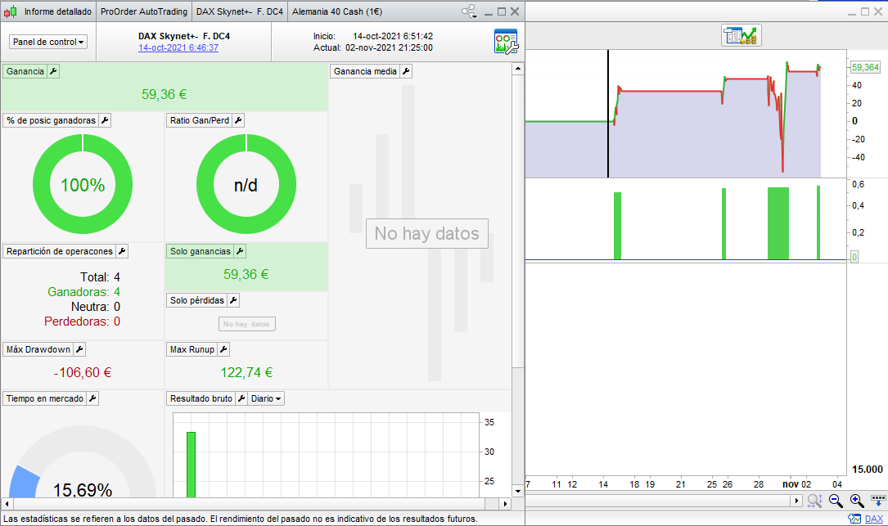Screen dimensions: 888x526
Task: Click vertical scrollbar up arrow
Action: click(x=517, y=69)
